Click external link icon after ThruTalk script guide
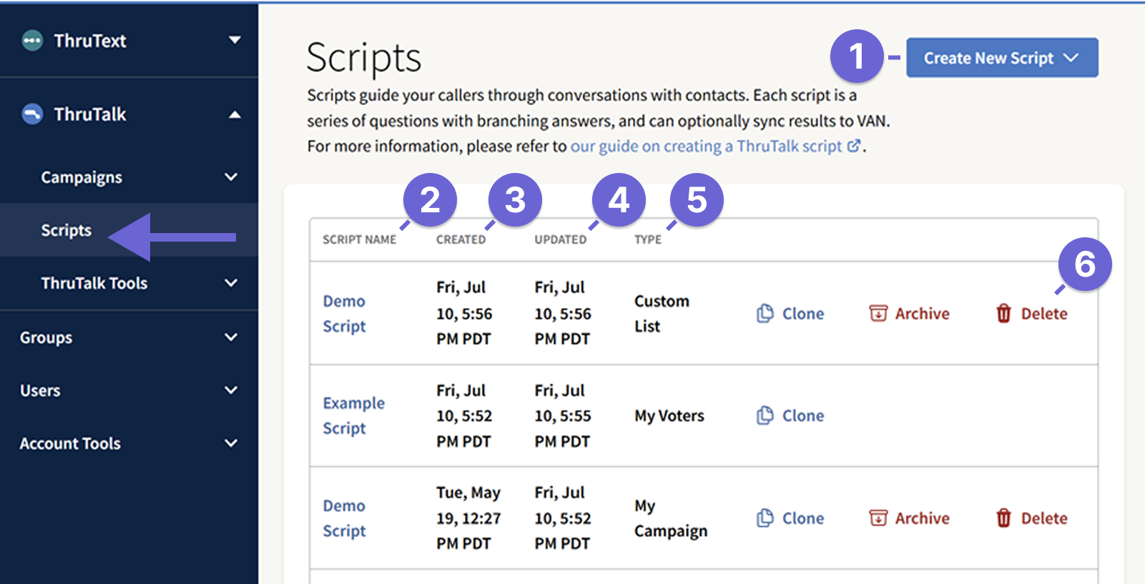Viewport: 1145px width, 584px height. 854,146
